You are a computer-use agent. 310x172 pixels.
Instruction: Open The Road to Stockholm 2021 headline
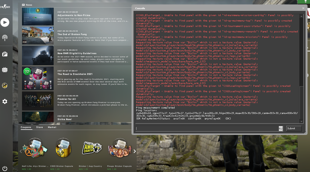point(75,74)
